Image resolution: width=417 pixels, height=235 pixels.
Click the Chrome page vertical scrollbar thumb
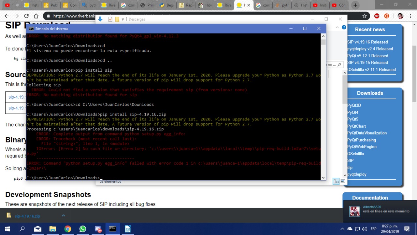coord(414,74)
